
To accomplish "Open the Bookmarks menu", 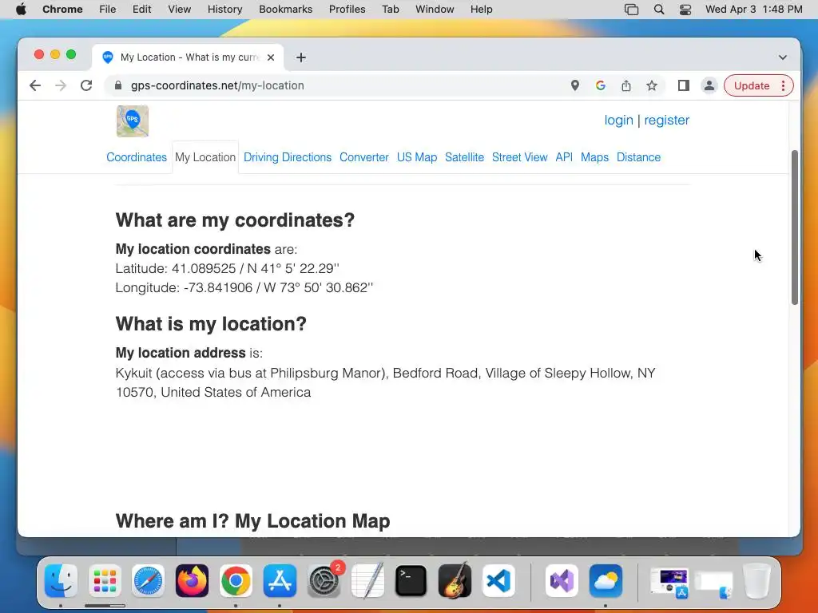I will tap(285, 10).
